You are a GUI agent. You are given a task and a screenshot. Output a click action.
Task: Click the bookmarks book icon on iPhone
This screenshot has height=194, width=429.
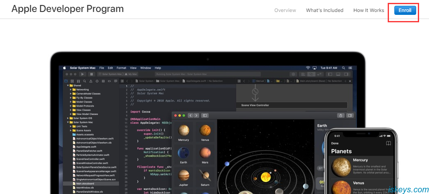388,143
